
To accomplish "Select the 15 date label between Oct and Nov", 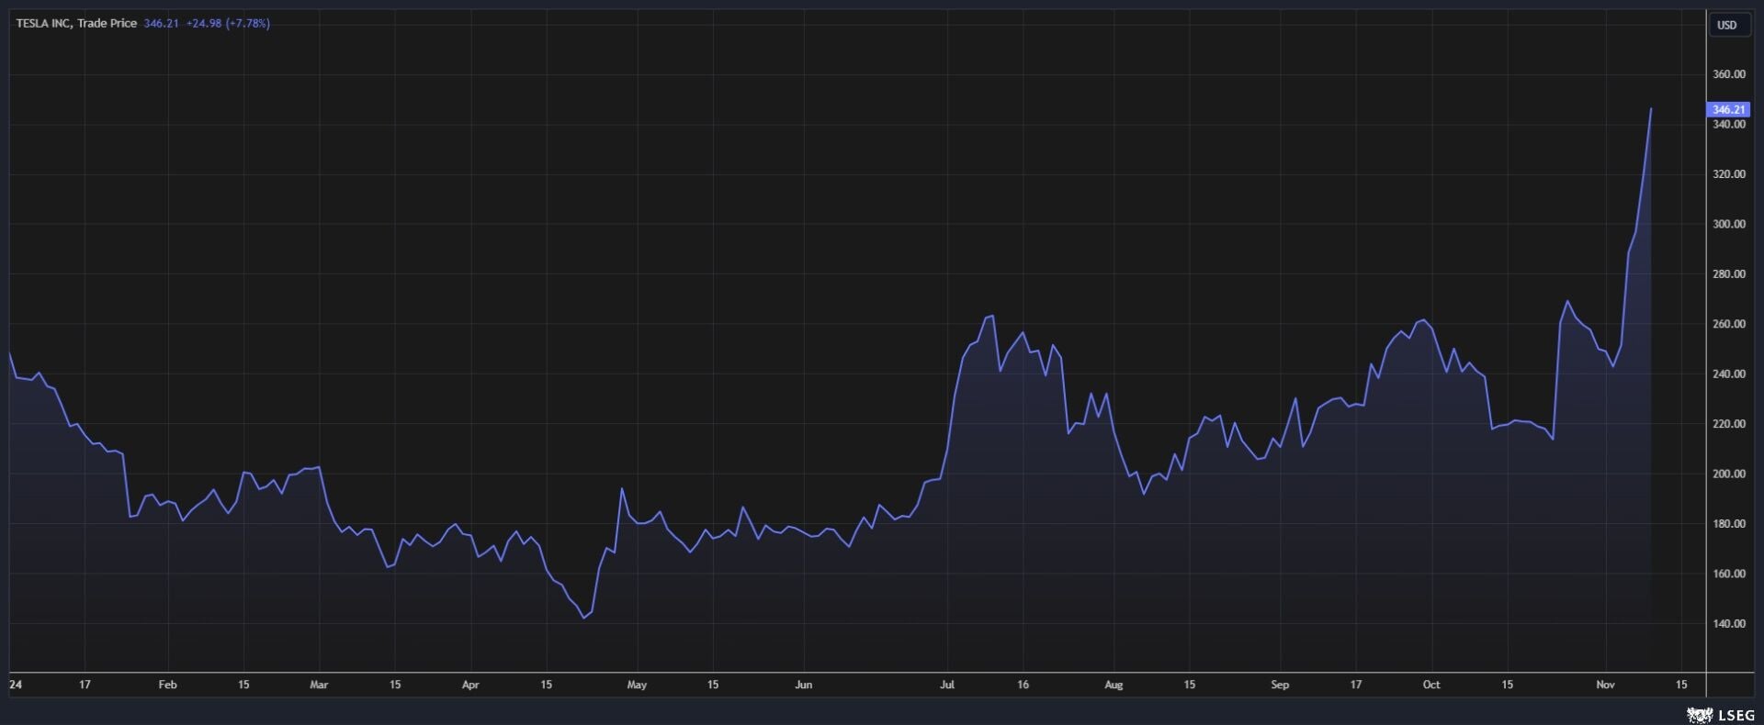I will tap(1507, 685).
